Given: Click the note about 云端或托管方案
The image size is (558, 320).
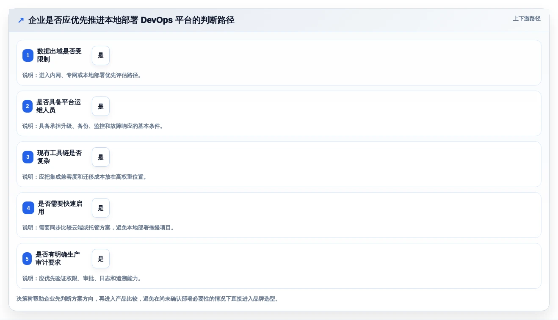Looking at the screenshot, I should pos(99,228).
